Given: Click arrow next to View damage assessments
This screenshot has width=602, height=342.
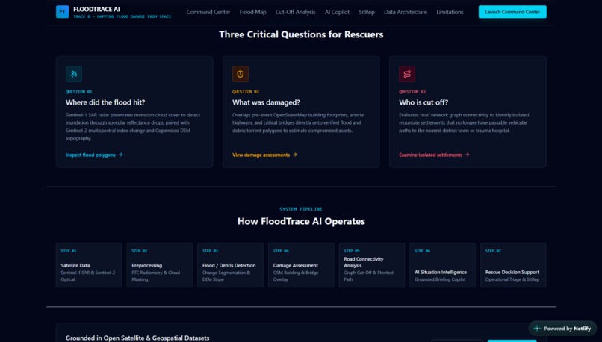Looking at the screenshot, I should (x=295, y=155).
